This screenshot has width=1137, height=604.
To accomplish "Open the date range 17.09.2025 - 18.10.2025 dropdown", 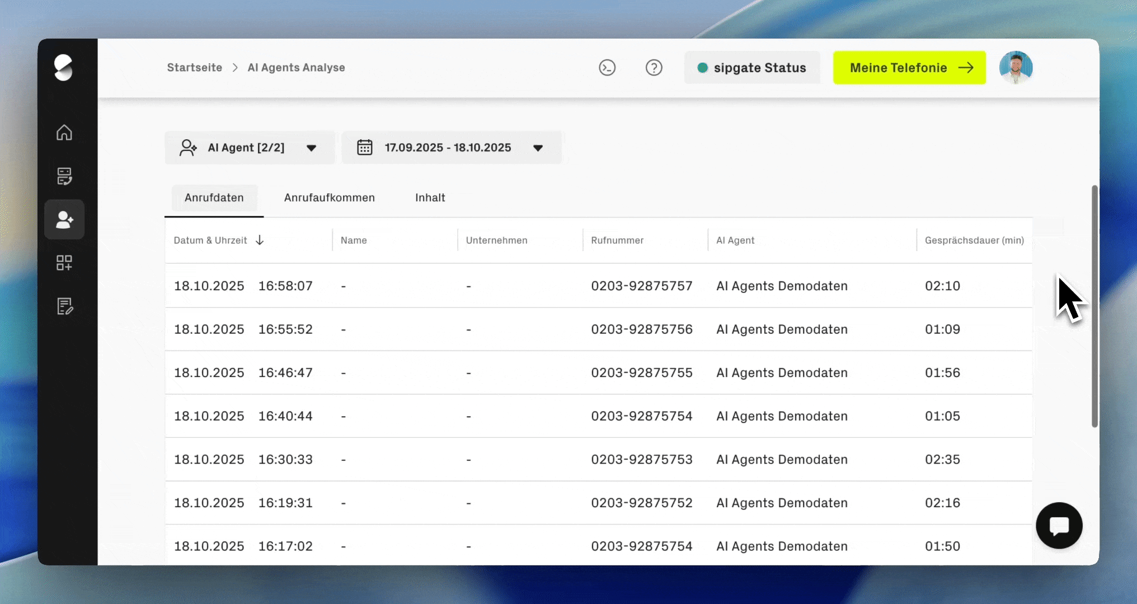I will [x=451, y=148].
